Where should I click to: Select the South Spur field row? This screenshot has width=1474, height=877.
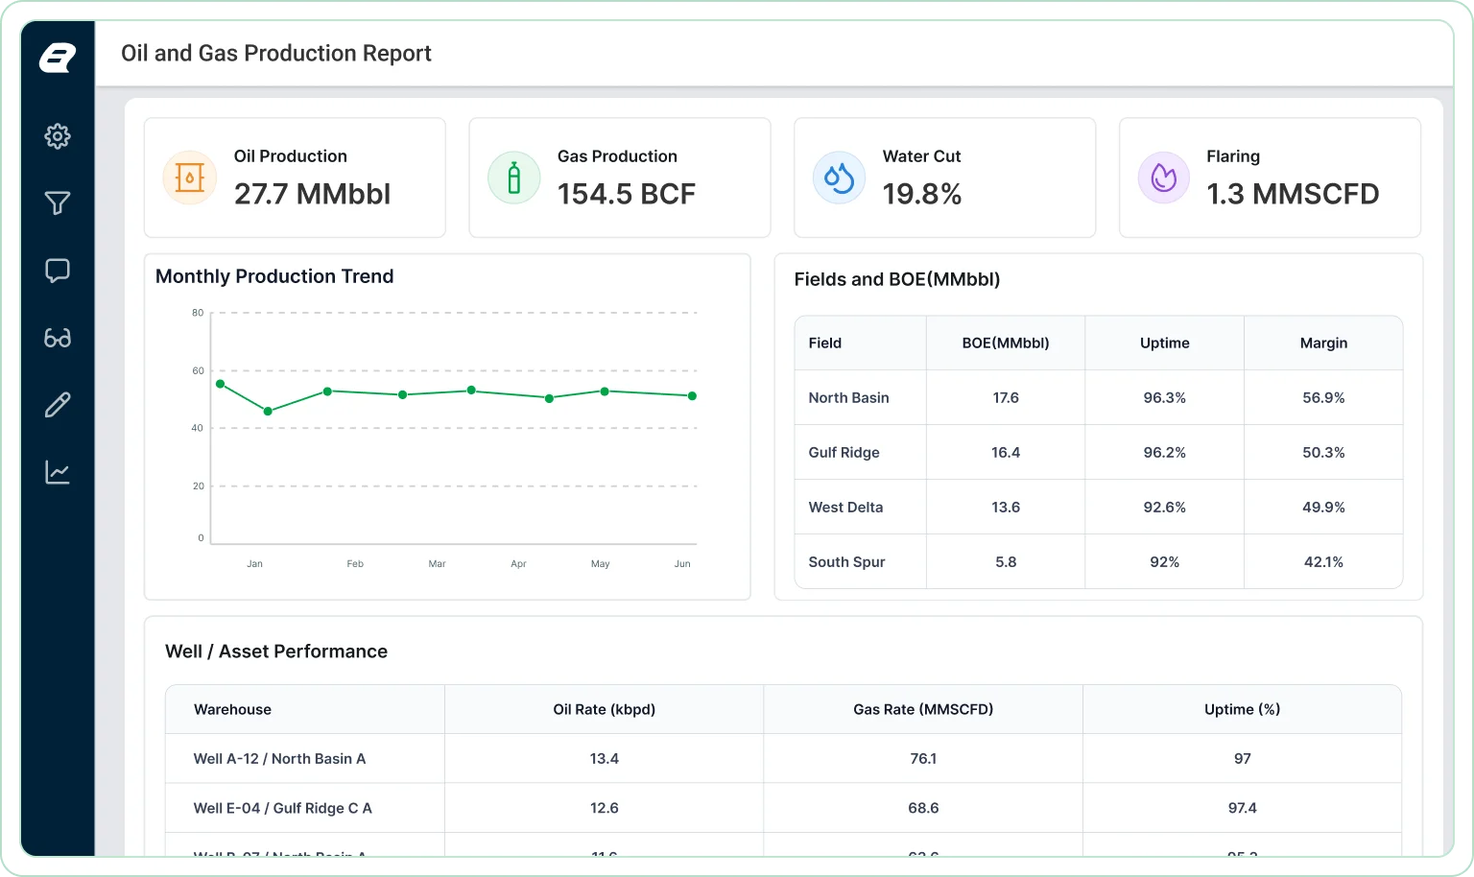pos(1099,562)
